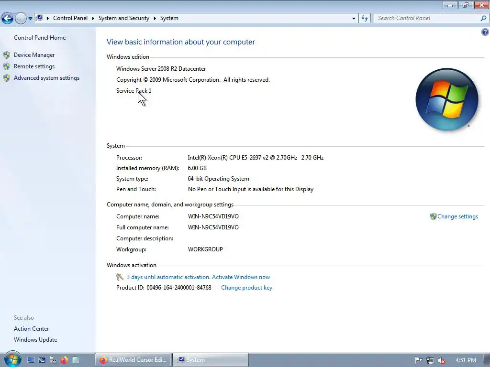The image size is (490, 367).
Task: Launch Firefox from quick launch
Action: tap(64, 360)
